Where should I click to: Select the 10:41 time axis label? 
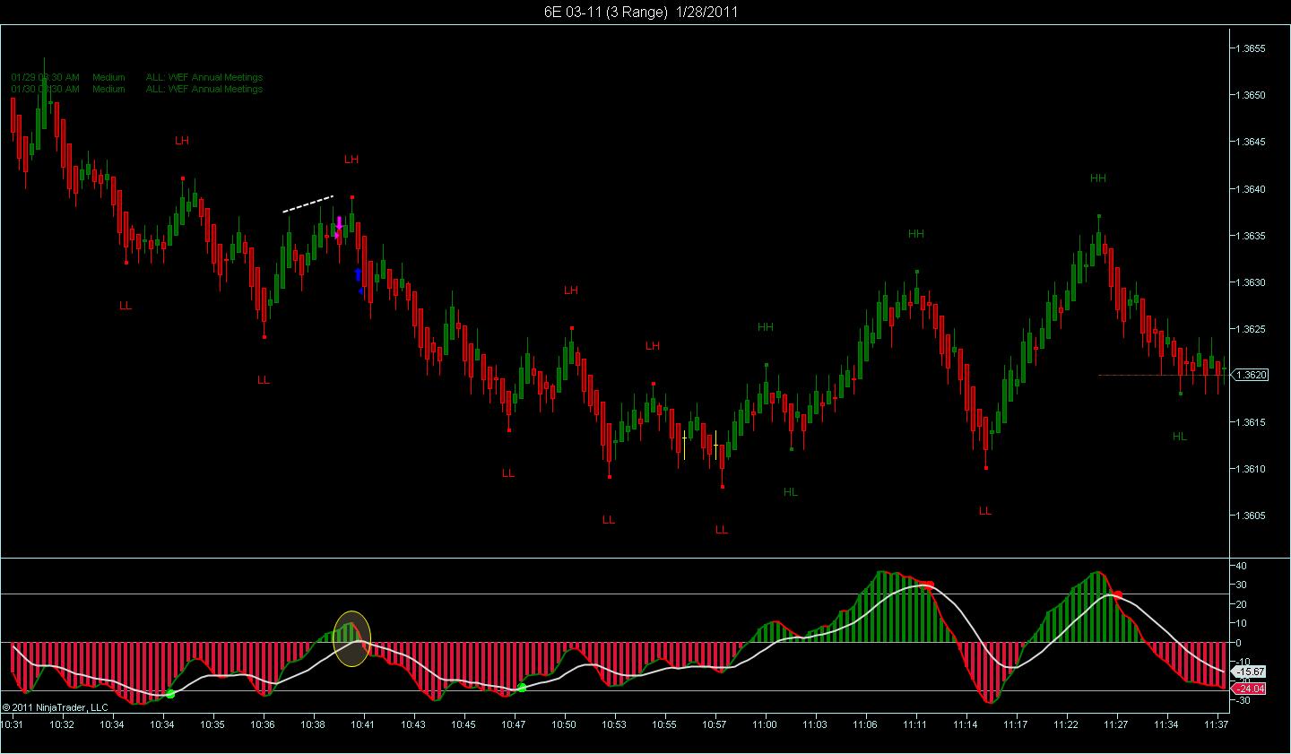(x=364, y=724)
